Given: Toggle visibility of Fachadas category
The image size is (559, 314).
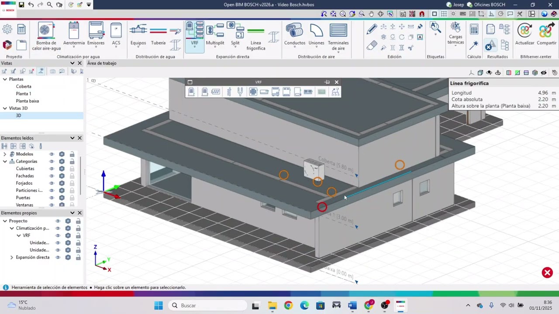Looking at the screenshot, I should click(x=52, y=176).
